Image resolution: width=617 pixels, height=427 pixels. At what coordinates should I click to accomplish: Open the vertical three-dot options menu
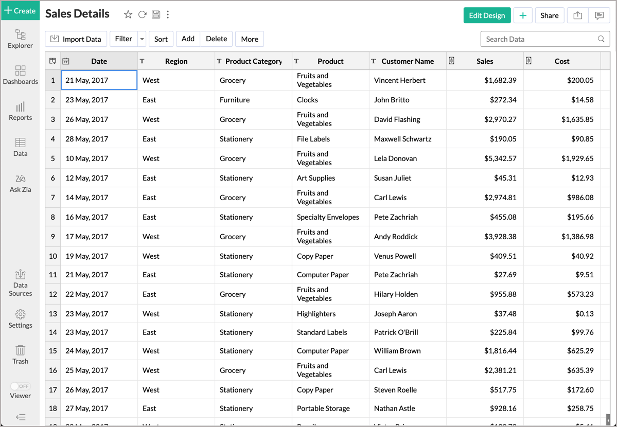[x=168, y=14]
